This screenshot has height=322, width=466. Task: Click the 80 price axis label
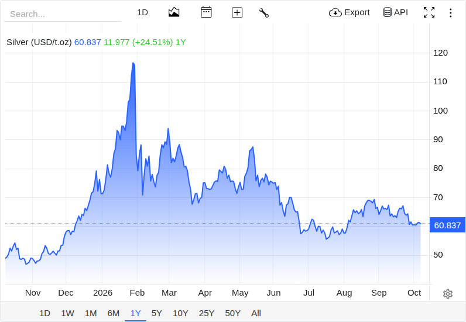[x=438, y=168]
